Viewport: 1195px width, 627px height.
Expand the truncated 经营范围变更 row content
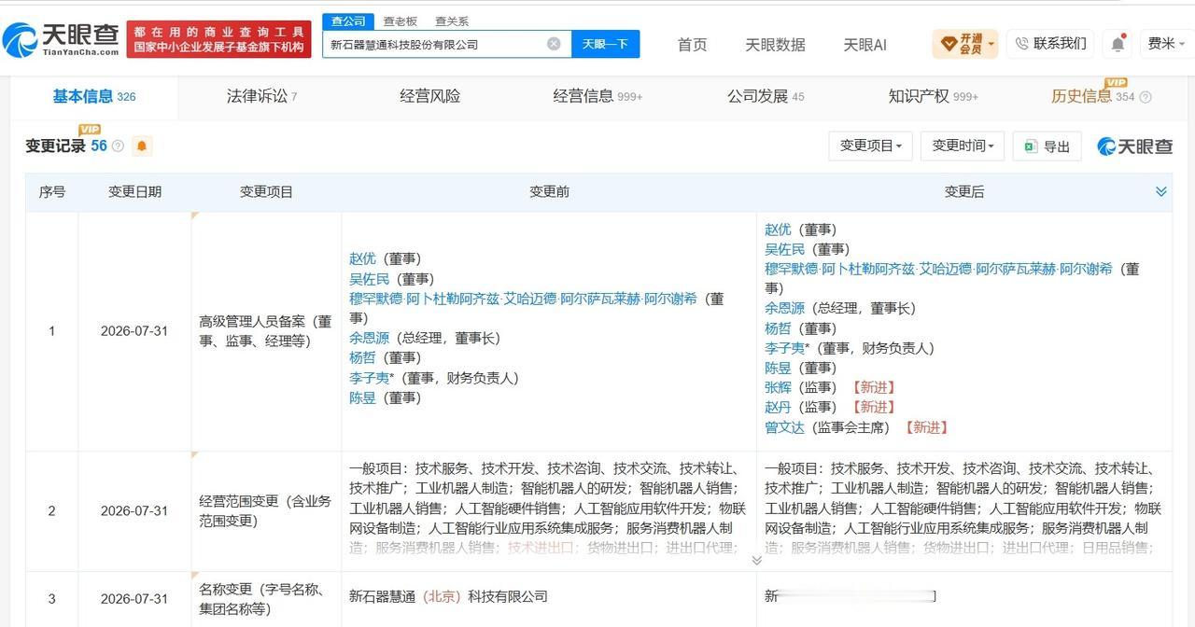point(756,560)
